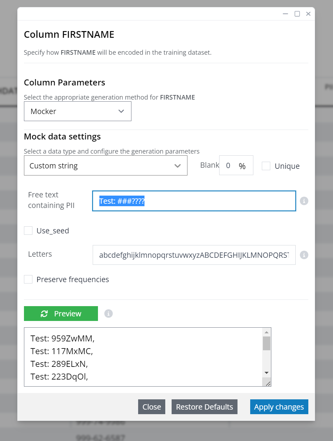Click the Letters text input field

[194, 255]
